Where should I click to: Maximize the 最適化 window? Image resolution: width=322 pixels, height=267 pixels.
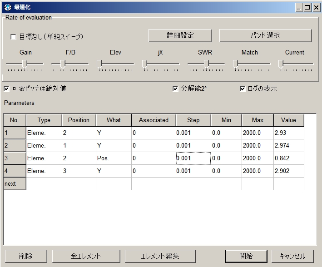[x=307, y=8]
